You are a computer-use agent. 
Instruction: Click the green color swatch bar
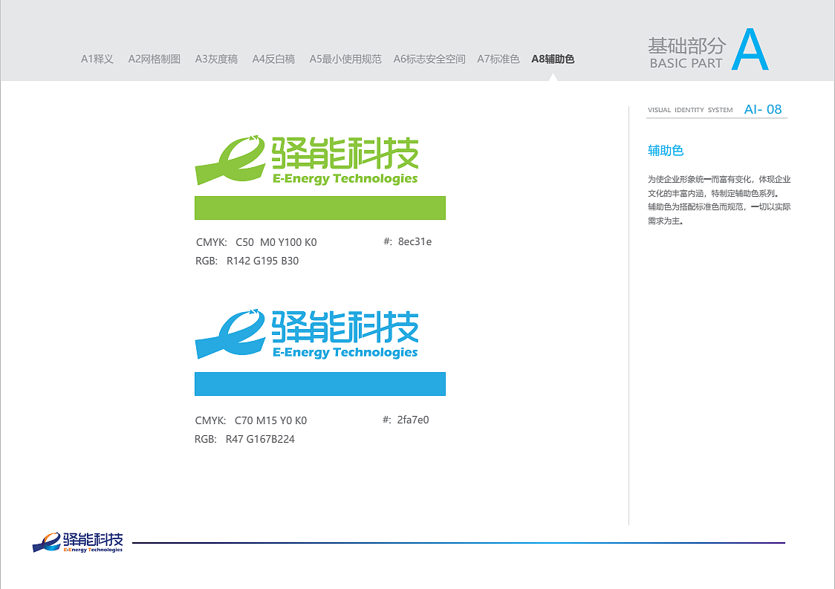(320, 208)
